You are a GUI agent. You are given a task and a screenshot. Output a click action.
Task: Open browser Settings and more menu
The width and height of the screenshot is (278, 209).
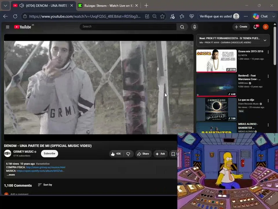coord(246,16)
